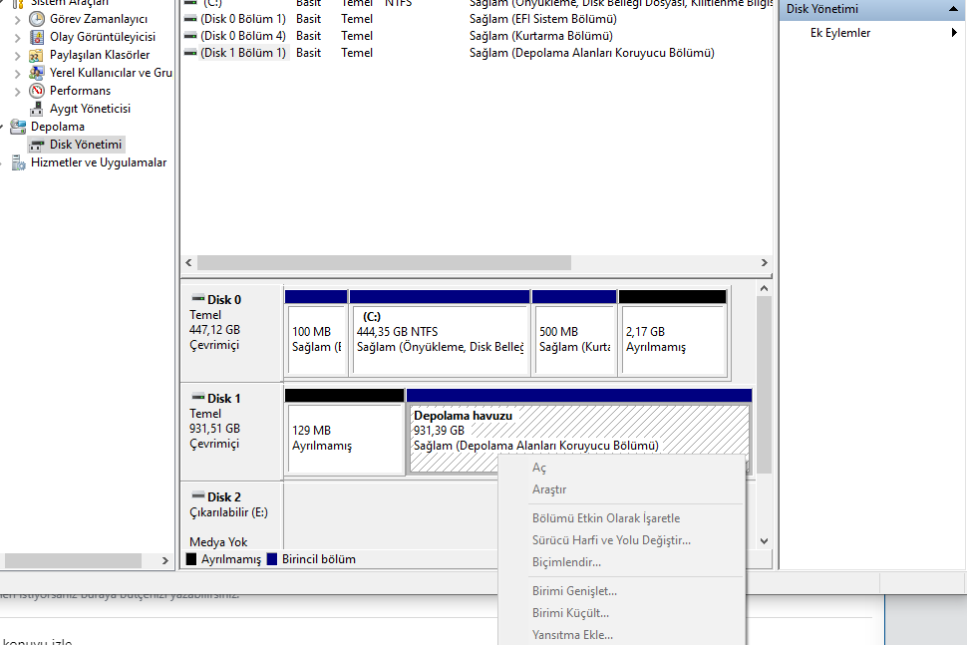Click the Disk 0 drive icon

(x=198, y=298)
